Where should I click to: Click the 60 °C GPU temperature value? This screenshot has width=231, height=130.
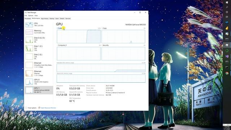(x=72, y=101)
